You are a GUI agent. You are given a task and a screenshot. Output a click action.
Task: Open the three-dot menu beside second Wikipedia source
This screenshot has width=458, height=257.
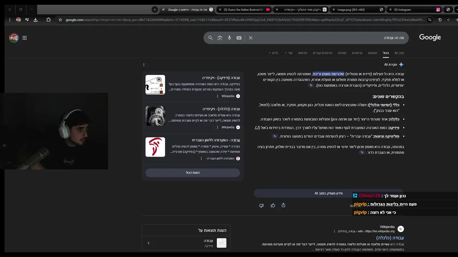pos(218,127)
